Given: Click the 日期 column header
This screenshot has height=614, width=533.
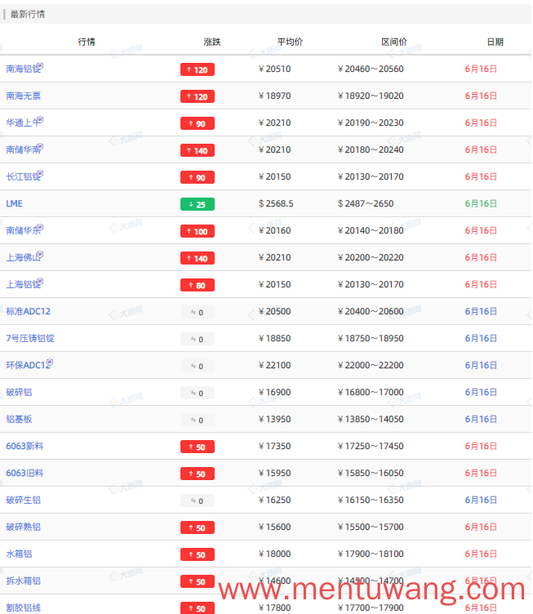Looking at the screenshot, I should point(495,42).
